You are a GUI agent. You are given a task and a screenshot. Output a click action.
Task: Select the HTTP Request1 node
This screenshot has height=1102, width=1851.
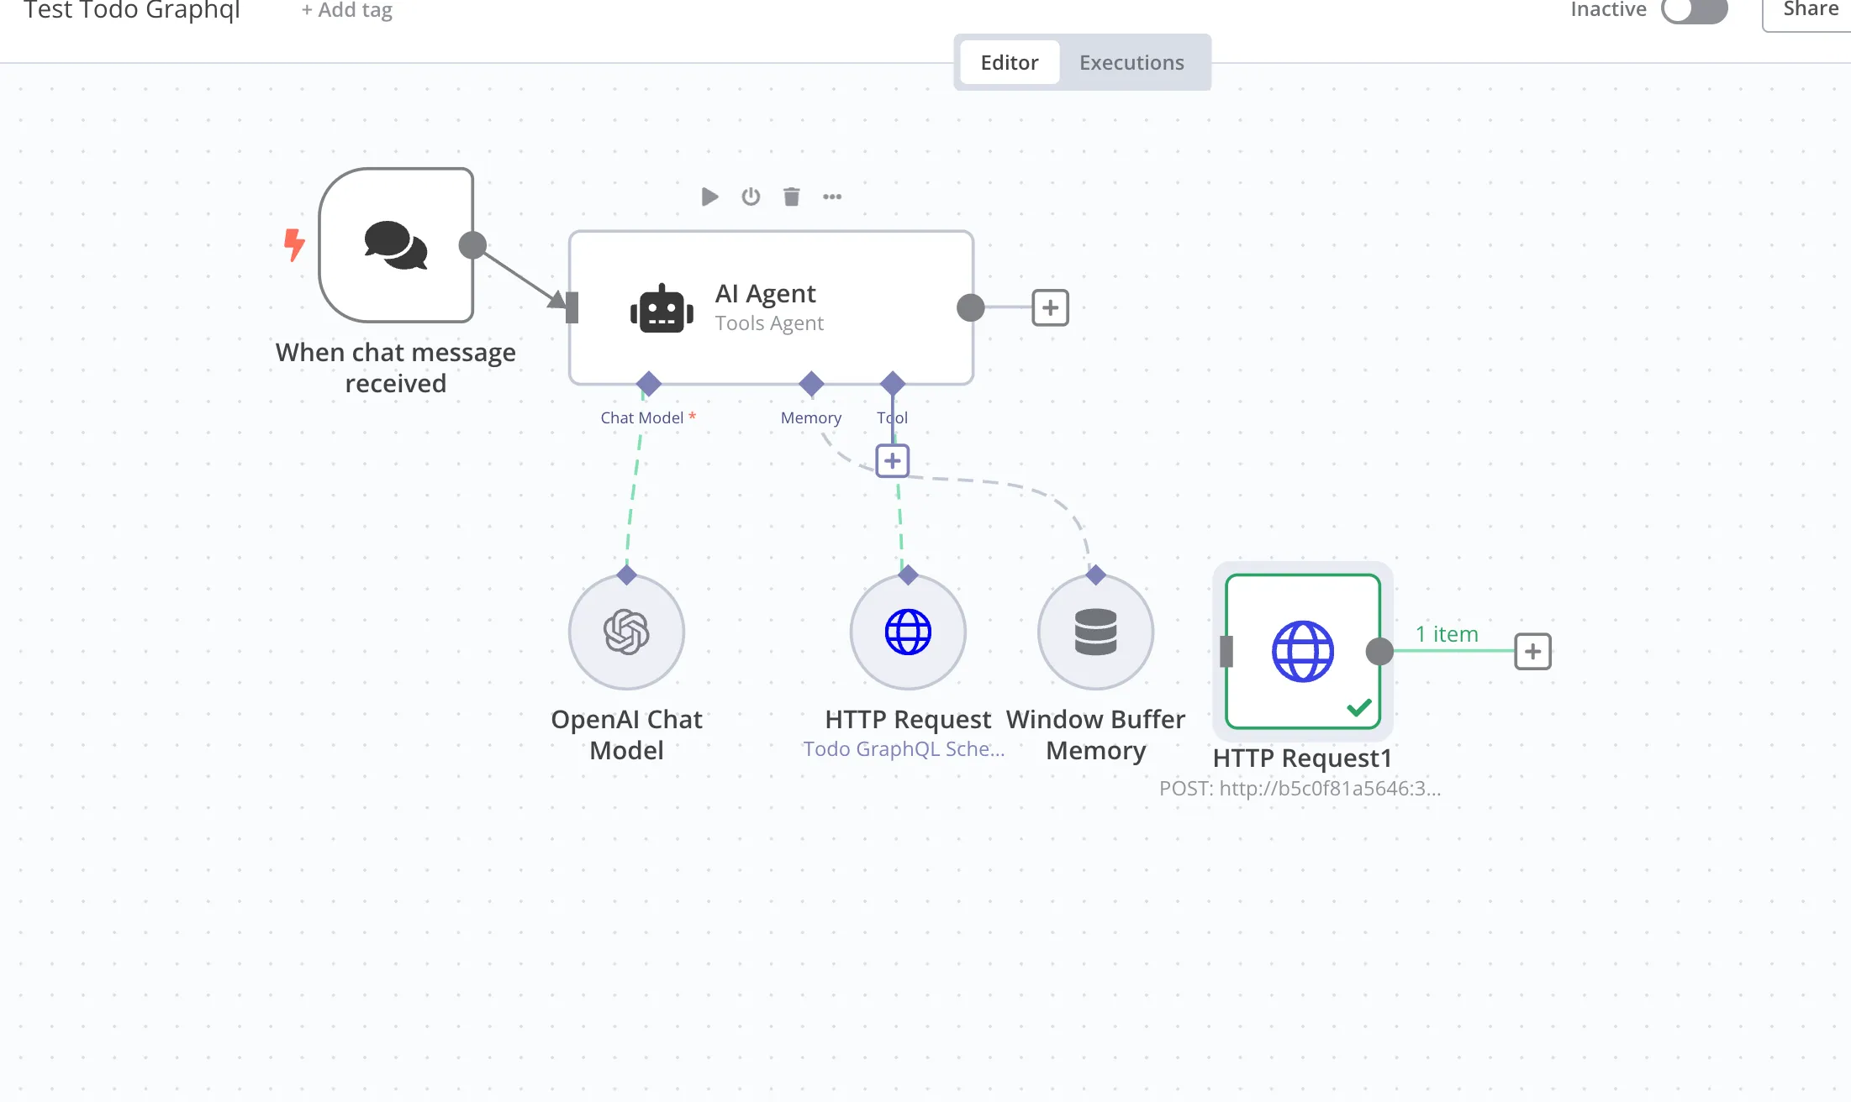coord(1302,651)
